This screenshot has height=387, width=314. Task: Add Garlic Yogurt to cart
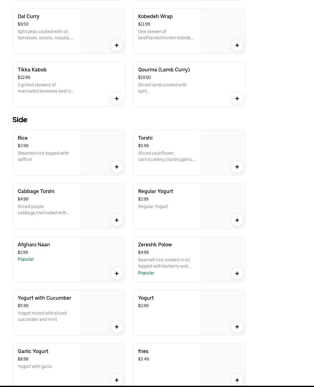pyautogui.click(x=117, y=380)
